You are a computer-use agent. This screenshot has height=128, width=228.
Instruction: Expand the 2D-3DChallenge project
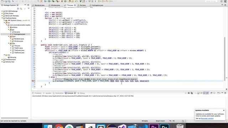(2, 11)
